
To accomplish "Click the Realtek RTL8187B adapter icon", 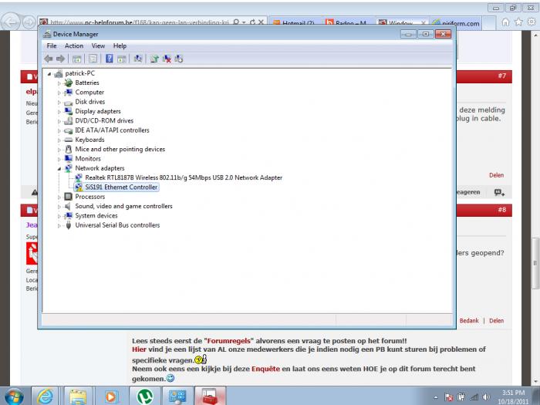I will click(x=79, y=177).
